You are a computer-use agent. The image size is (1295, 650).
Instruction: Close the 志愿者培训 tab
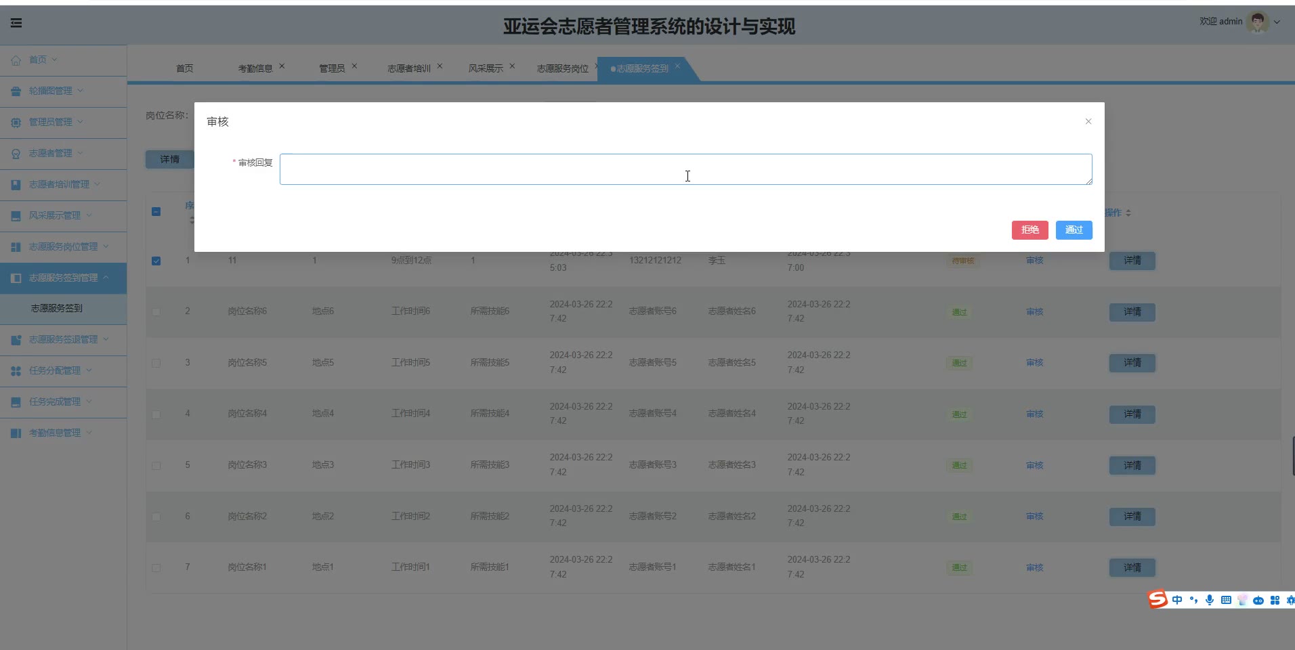(440, 66)
